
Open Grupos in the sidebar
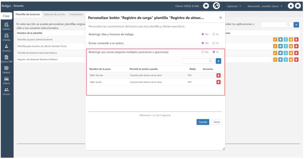tap(7, 91)
